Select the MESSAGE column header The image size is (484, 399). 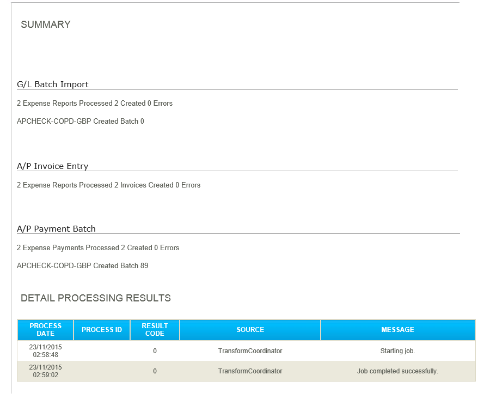click(397, 330)
